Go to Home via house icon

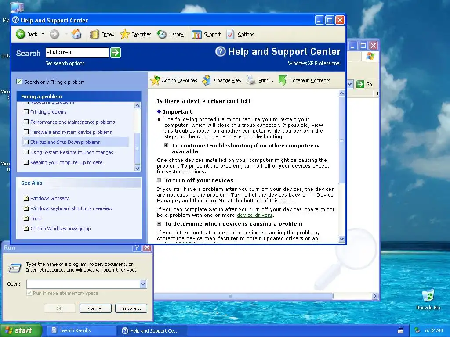[76, 34]
